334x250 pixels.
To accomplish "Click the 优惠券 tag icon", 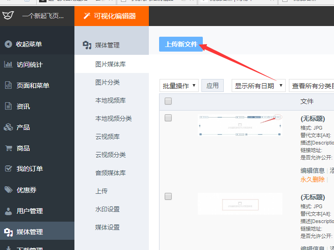I will click(8, 190).
